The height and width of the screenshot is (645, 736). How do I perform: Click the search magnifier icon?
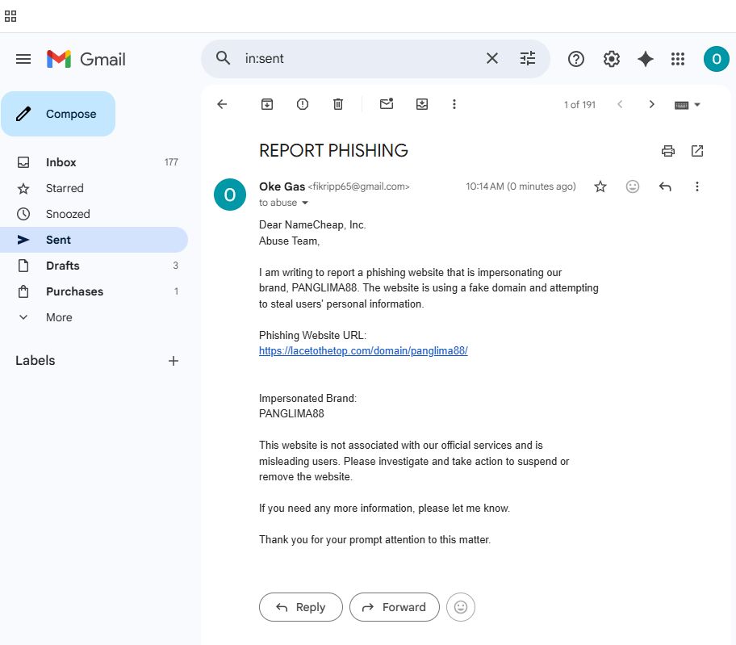click(x=223, y=58)
